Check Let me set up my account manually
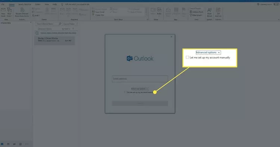This screenshot has width=280, height=147. point(125,92)
